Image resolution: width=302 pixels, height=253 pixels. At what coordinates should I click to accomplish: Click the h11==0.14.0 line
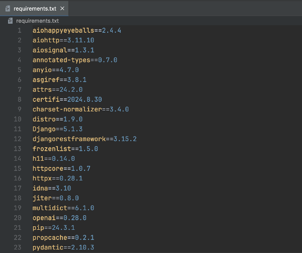pyautogui.click(x=54, y=159)
